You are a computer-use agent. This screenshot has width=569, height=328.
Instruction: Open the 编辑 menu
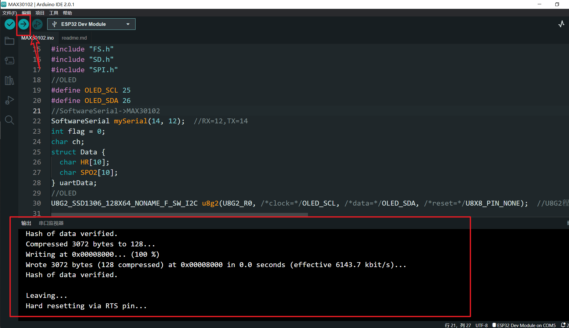pyautogui.click(x=26, y=13)
